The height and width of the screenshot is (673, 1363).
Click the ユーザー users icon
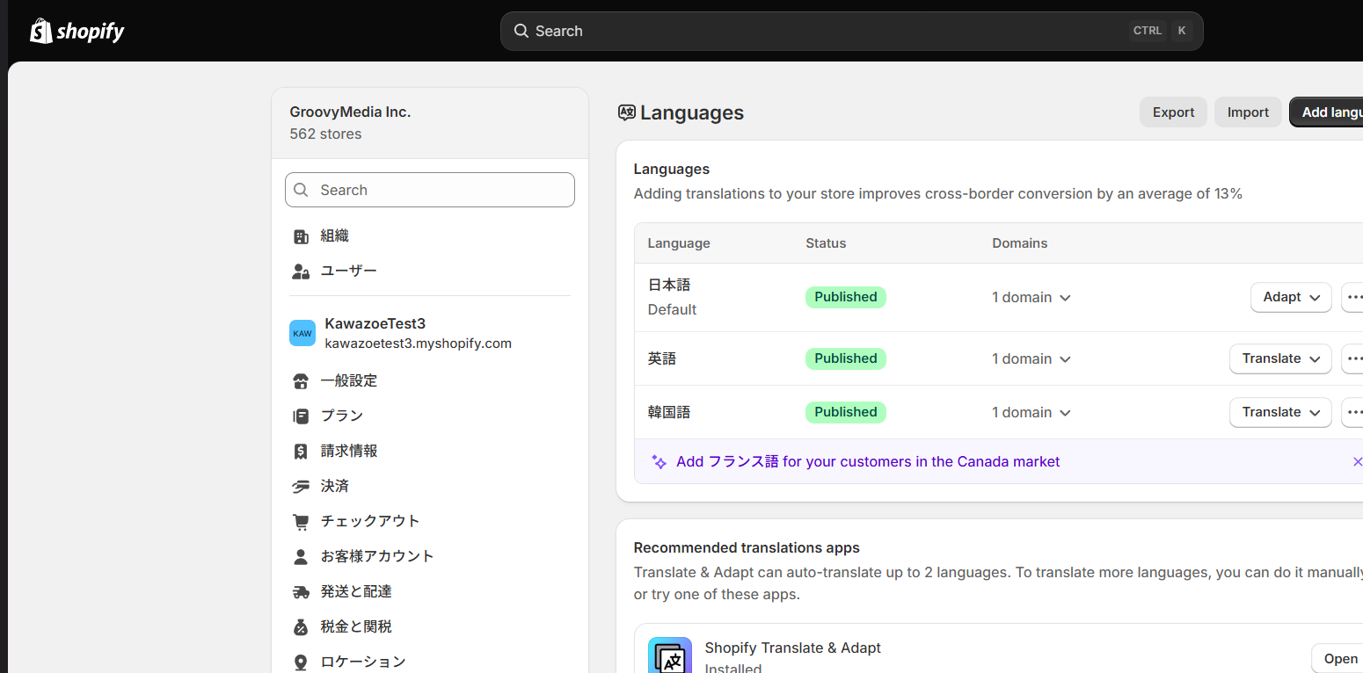301,271
